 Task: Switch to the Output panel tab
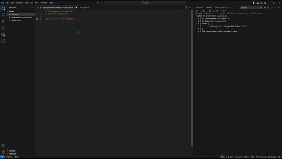click(x=209, y=8)
